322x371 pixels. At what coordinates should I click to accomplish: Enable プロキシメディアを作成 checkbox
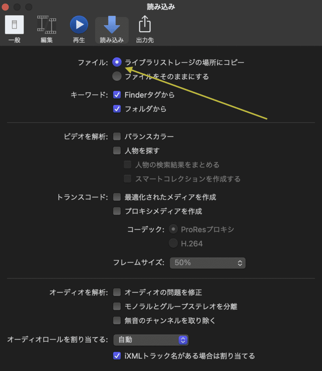click(117, 211)
